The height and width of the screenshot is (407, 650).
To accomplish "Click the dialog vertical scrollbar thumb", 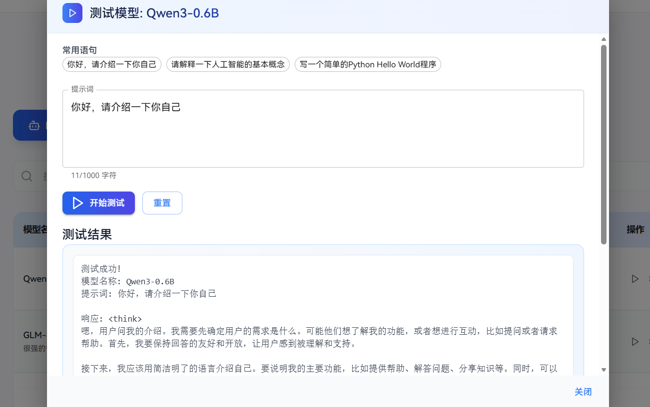I will (x=604, y=145).
